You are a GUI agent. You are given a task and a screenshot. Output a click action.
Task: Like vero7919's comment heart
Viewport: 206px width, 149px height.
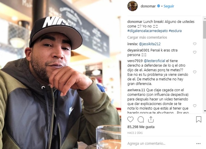[x=195, y=72]
